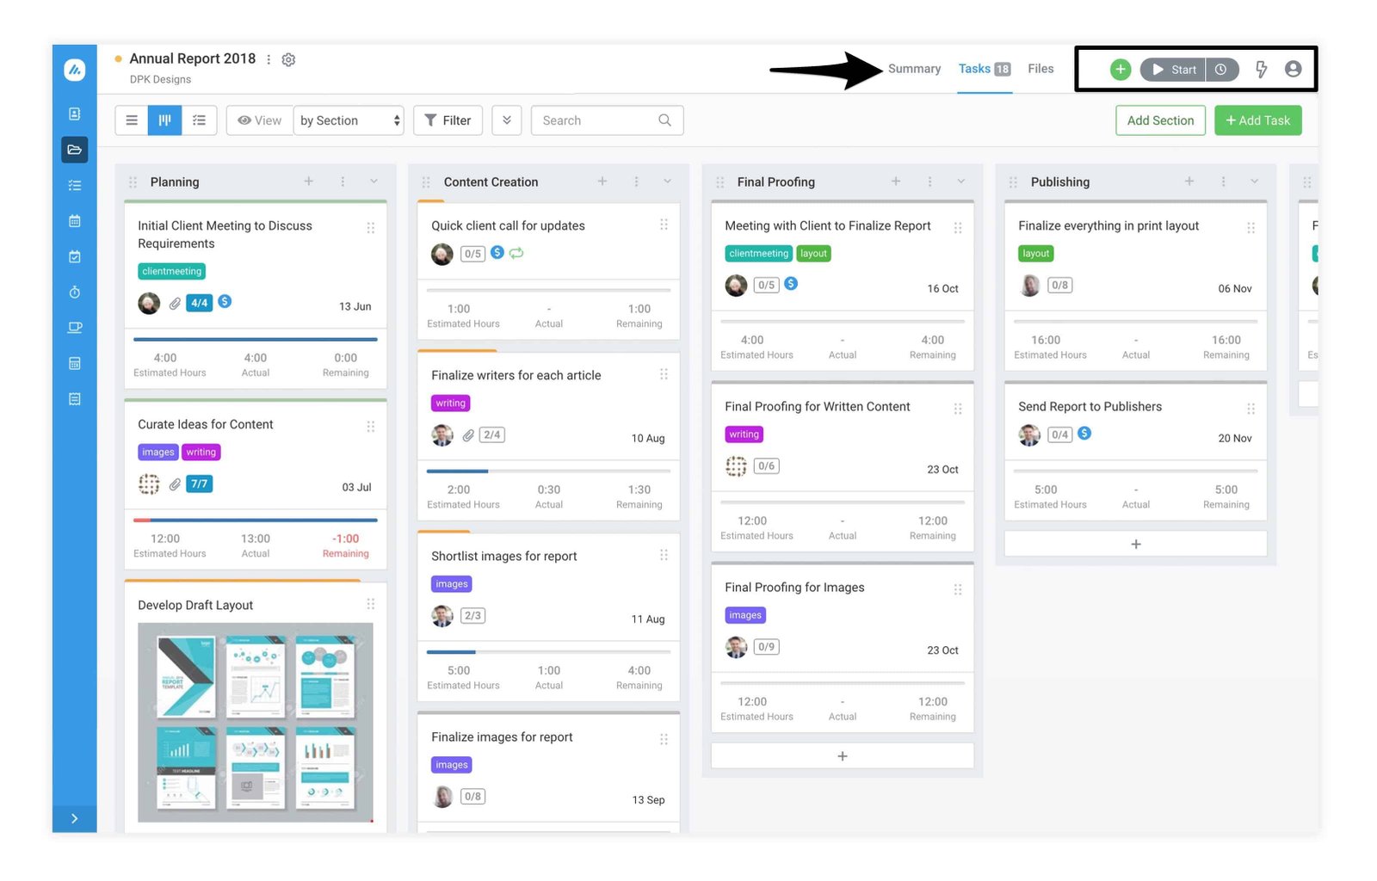The image size is (1377, 881).
Task: Click the green plus quick-add icon
Action: pyautogui.click(x=1120, y=70)
